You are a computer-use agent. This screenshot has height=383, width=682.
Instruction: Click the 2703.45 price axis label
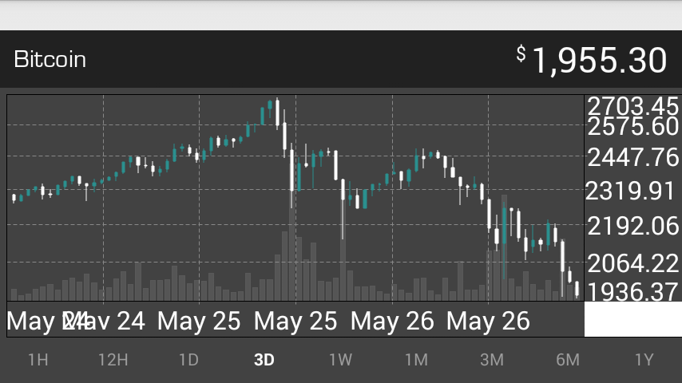click(632, 106)
